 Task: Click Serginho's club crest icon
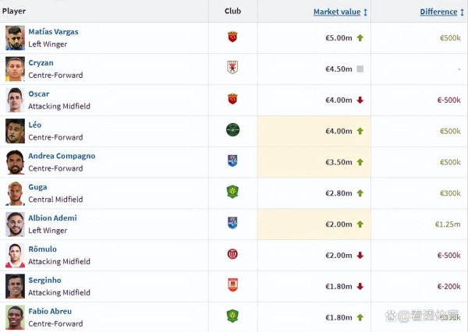click(232, 285)
